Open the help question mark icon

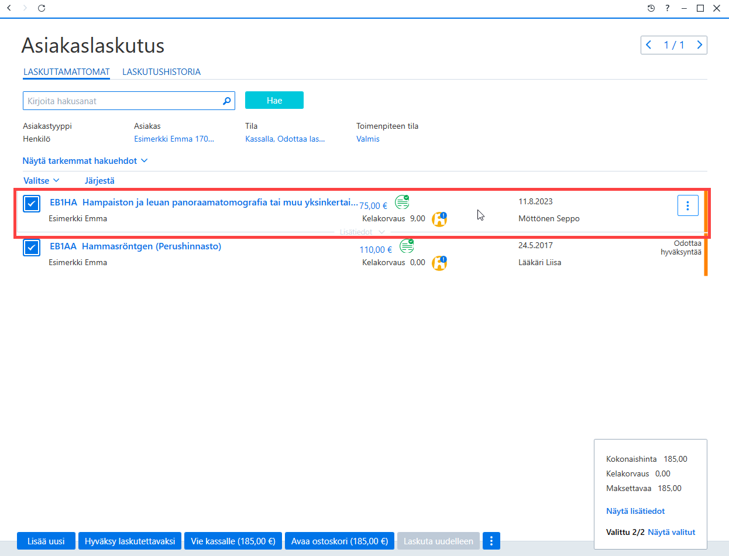(668, 8)
